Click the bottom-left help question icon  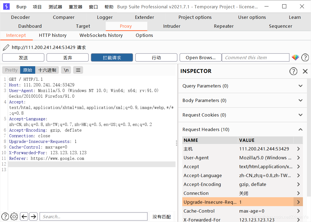[5, 216]
